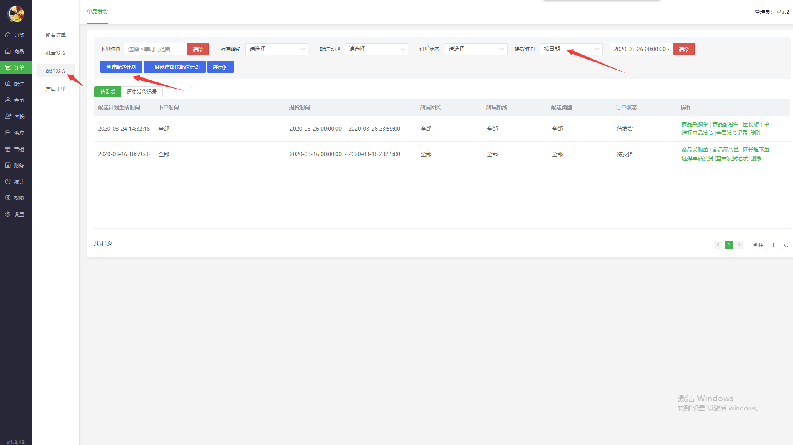Viewport: 793px width, 445px height.
Task: Click the 权限 permissions shield icon
Action: 8,198
